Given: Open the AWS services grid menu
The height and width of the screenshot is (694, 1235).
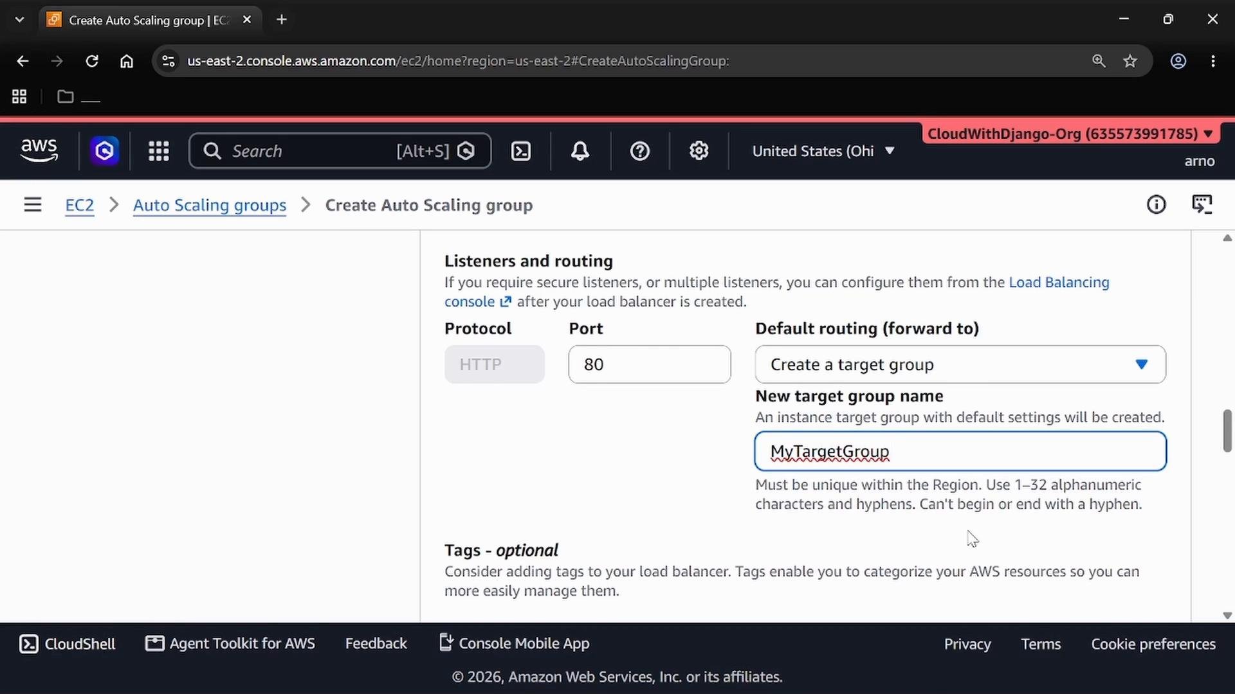Looking at the screenshot, I should pos(158,151).
